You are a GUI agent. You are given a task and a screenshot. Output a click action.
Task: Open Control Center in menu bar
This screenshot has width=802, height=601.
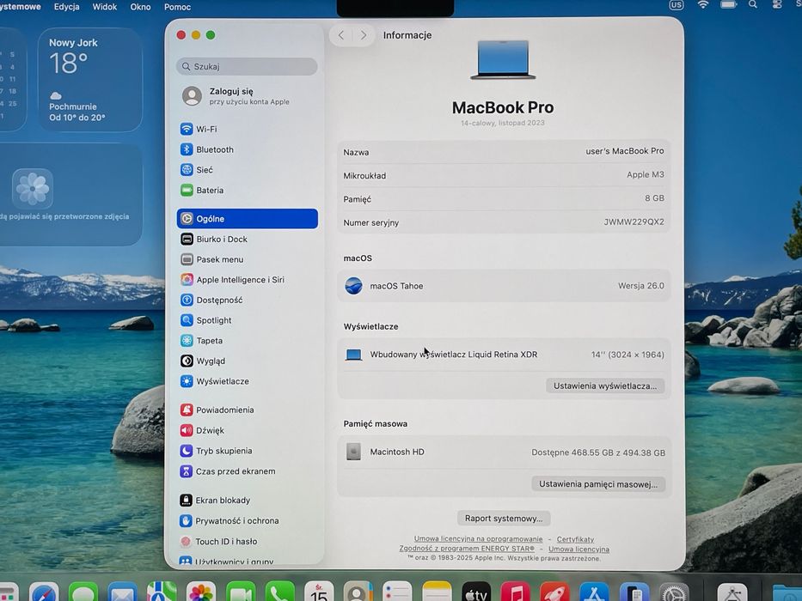777,5
